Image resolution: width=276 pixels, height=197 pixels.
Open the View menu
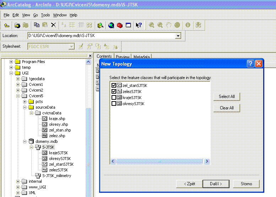tap(26, 15)
